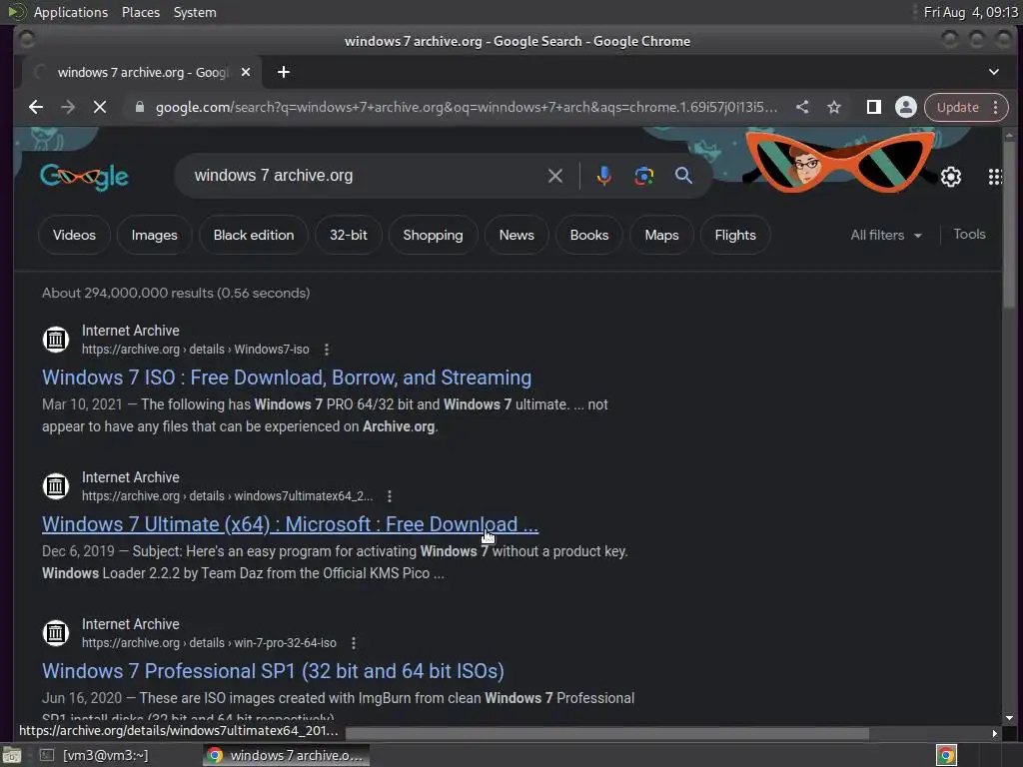Switch to Shopping results

433,235
